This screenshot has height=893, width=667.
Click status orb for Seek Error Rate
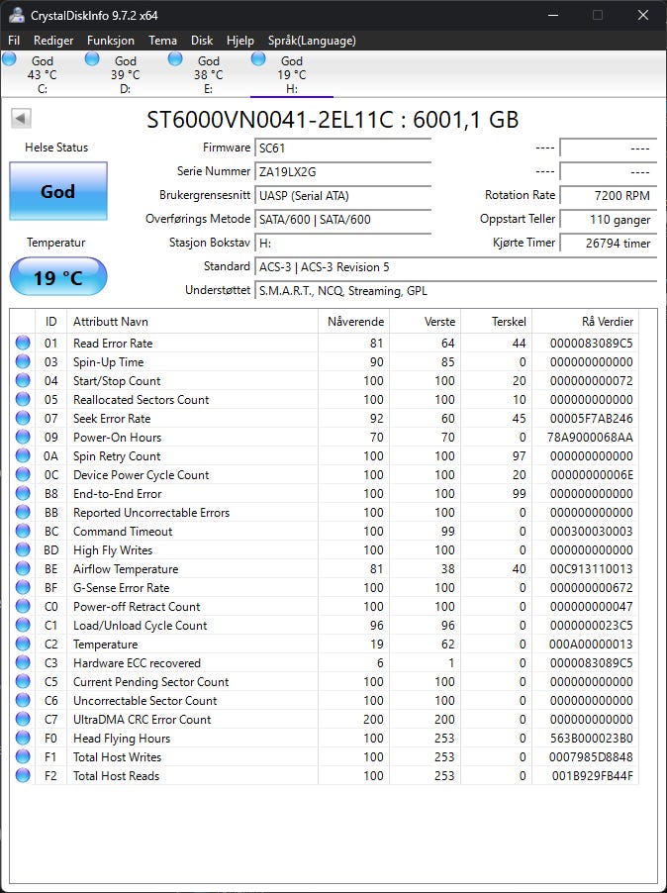point(23,418)
